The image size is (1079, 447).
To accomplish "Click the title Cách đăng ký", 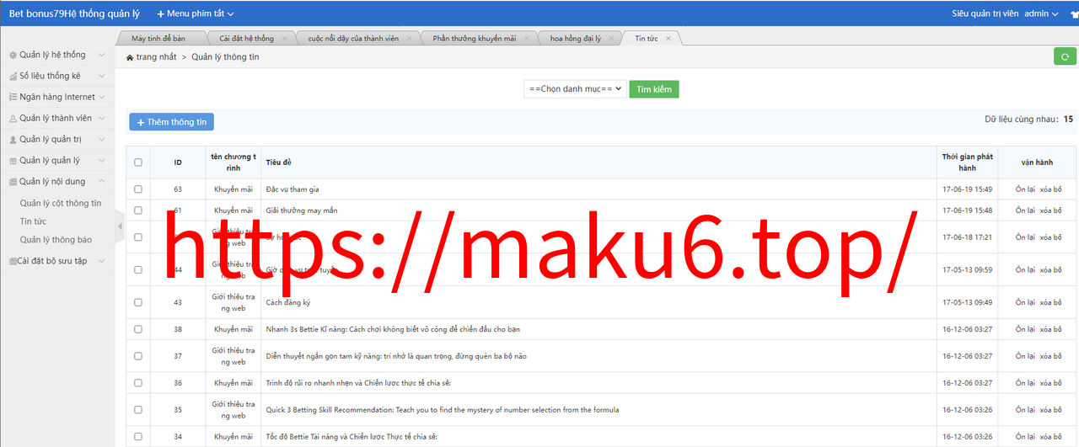I will [x=288, y=302].
